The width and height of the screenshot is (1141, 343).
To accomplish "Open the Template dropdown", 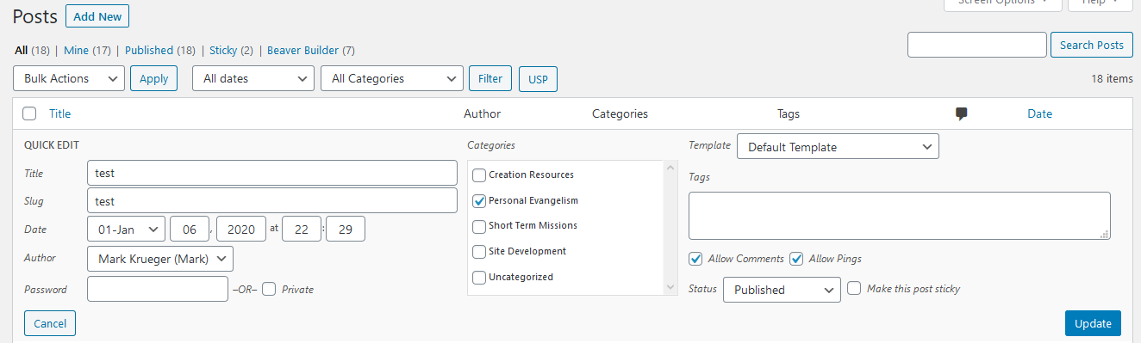I will pos(838,147).
